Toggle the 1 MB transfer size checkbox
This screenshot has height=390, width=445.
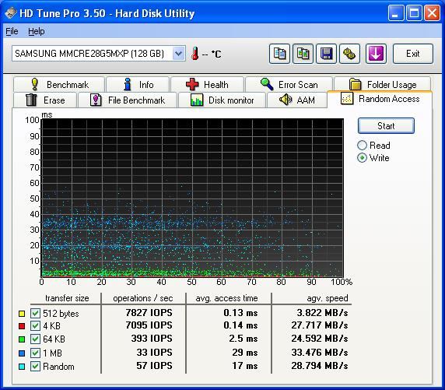[x=35, y=353]
